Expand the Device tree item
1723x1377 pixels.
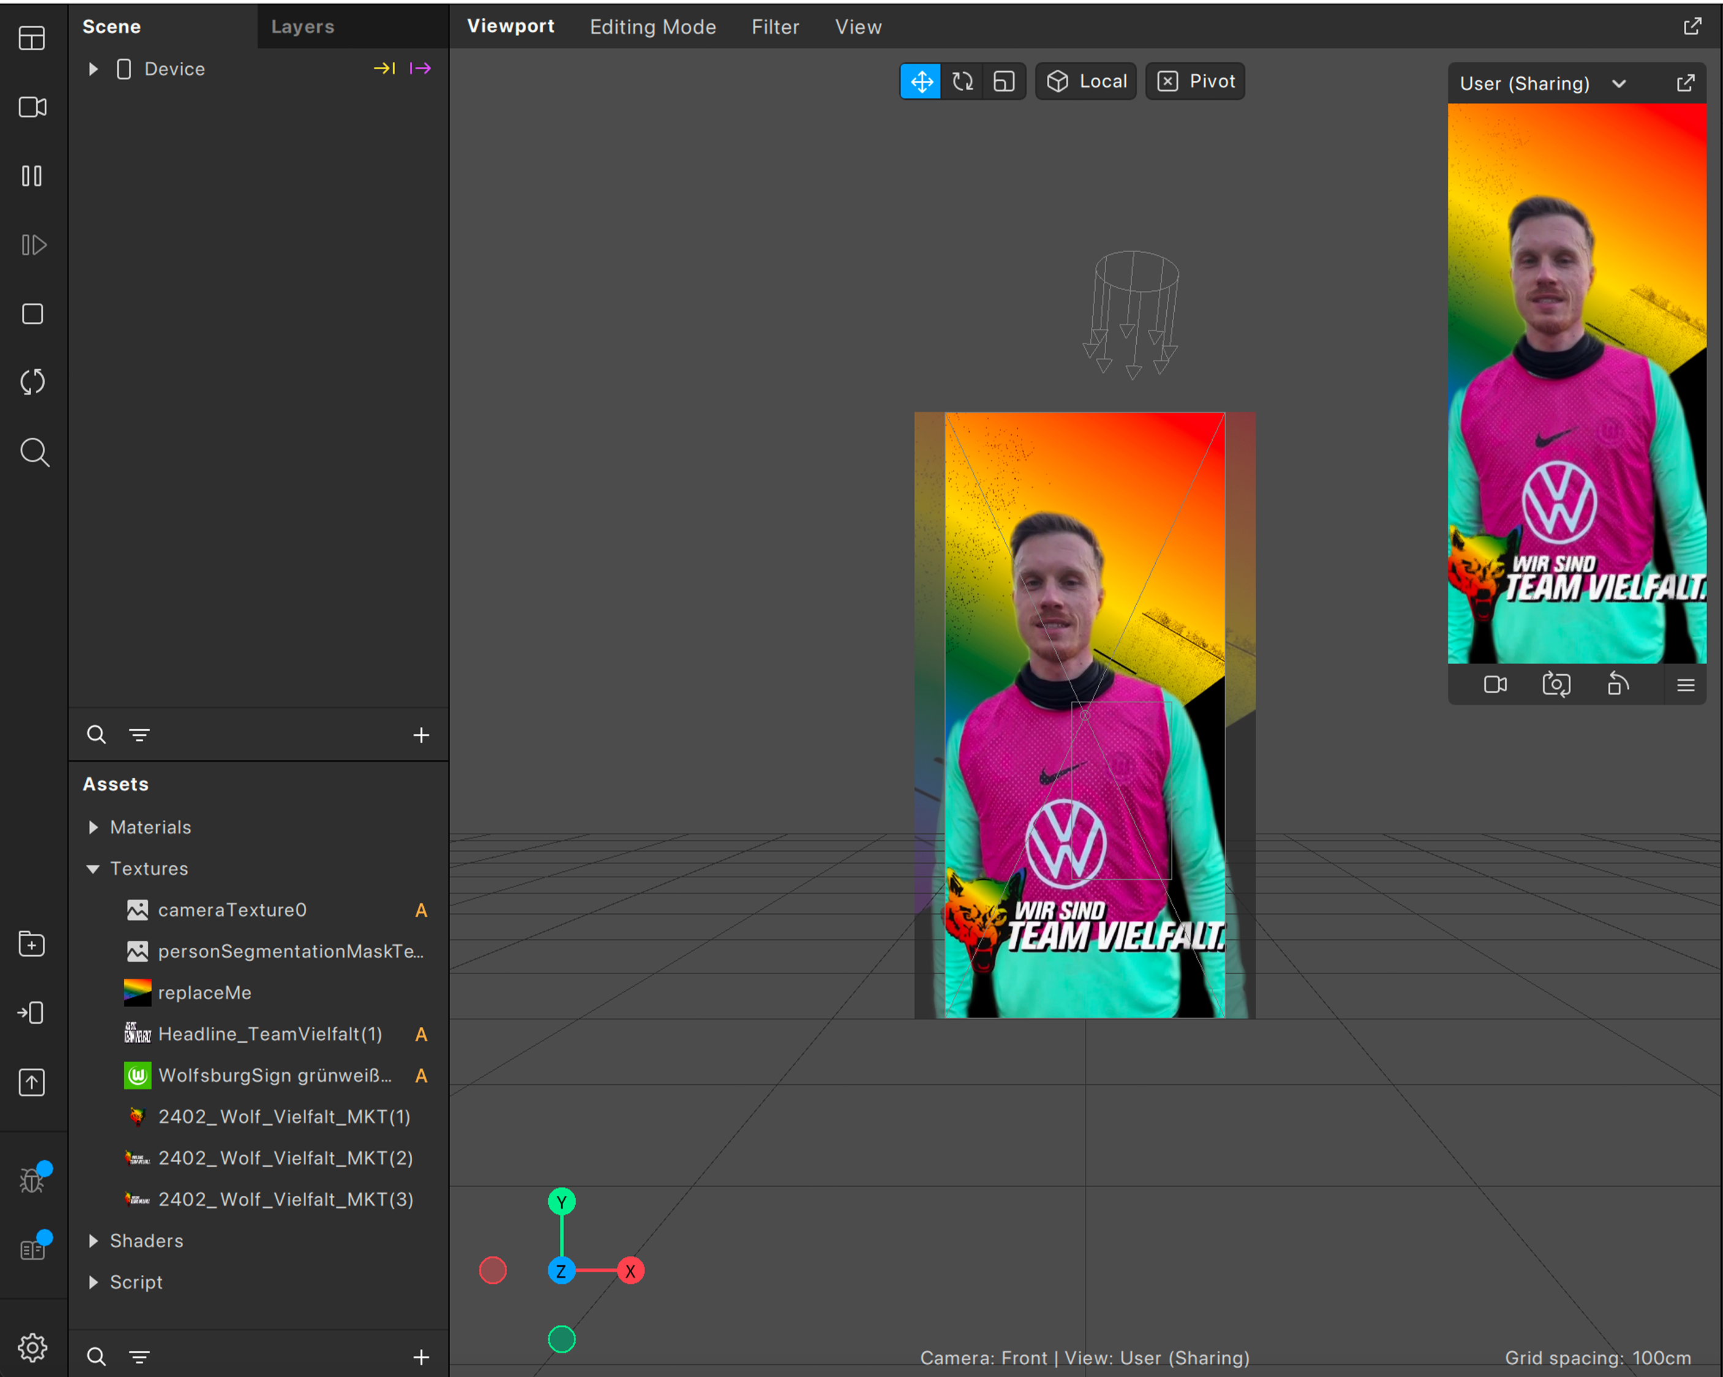tap(94, 69)
